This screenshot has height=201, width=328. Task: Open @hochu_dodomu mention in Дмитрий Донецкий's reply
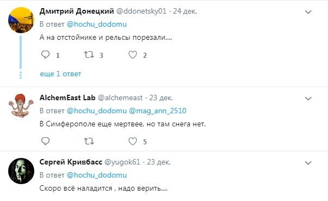tap(97, 25)
